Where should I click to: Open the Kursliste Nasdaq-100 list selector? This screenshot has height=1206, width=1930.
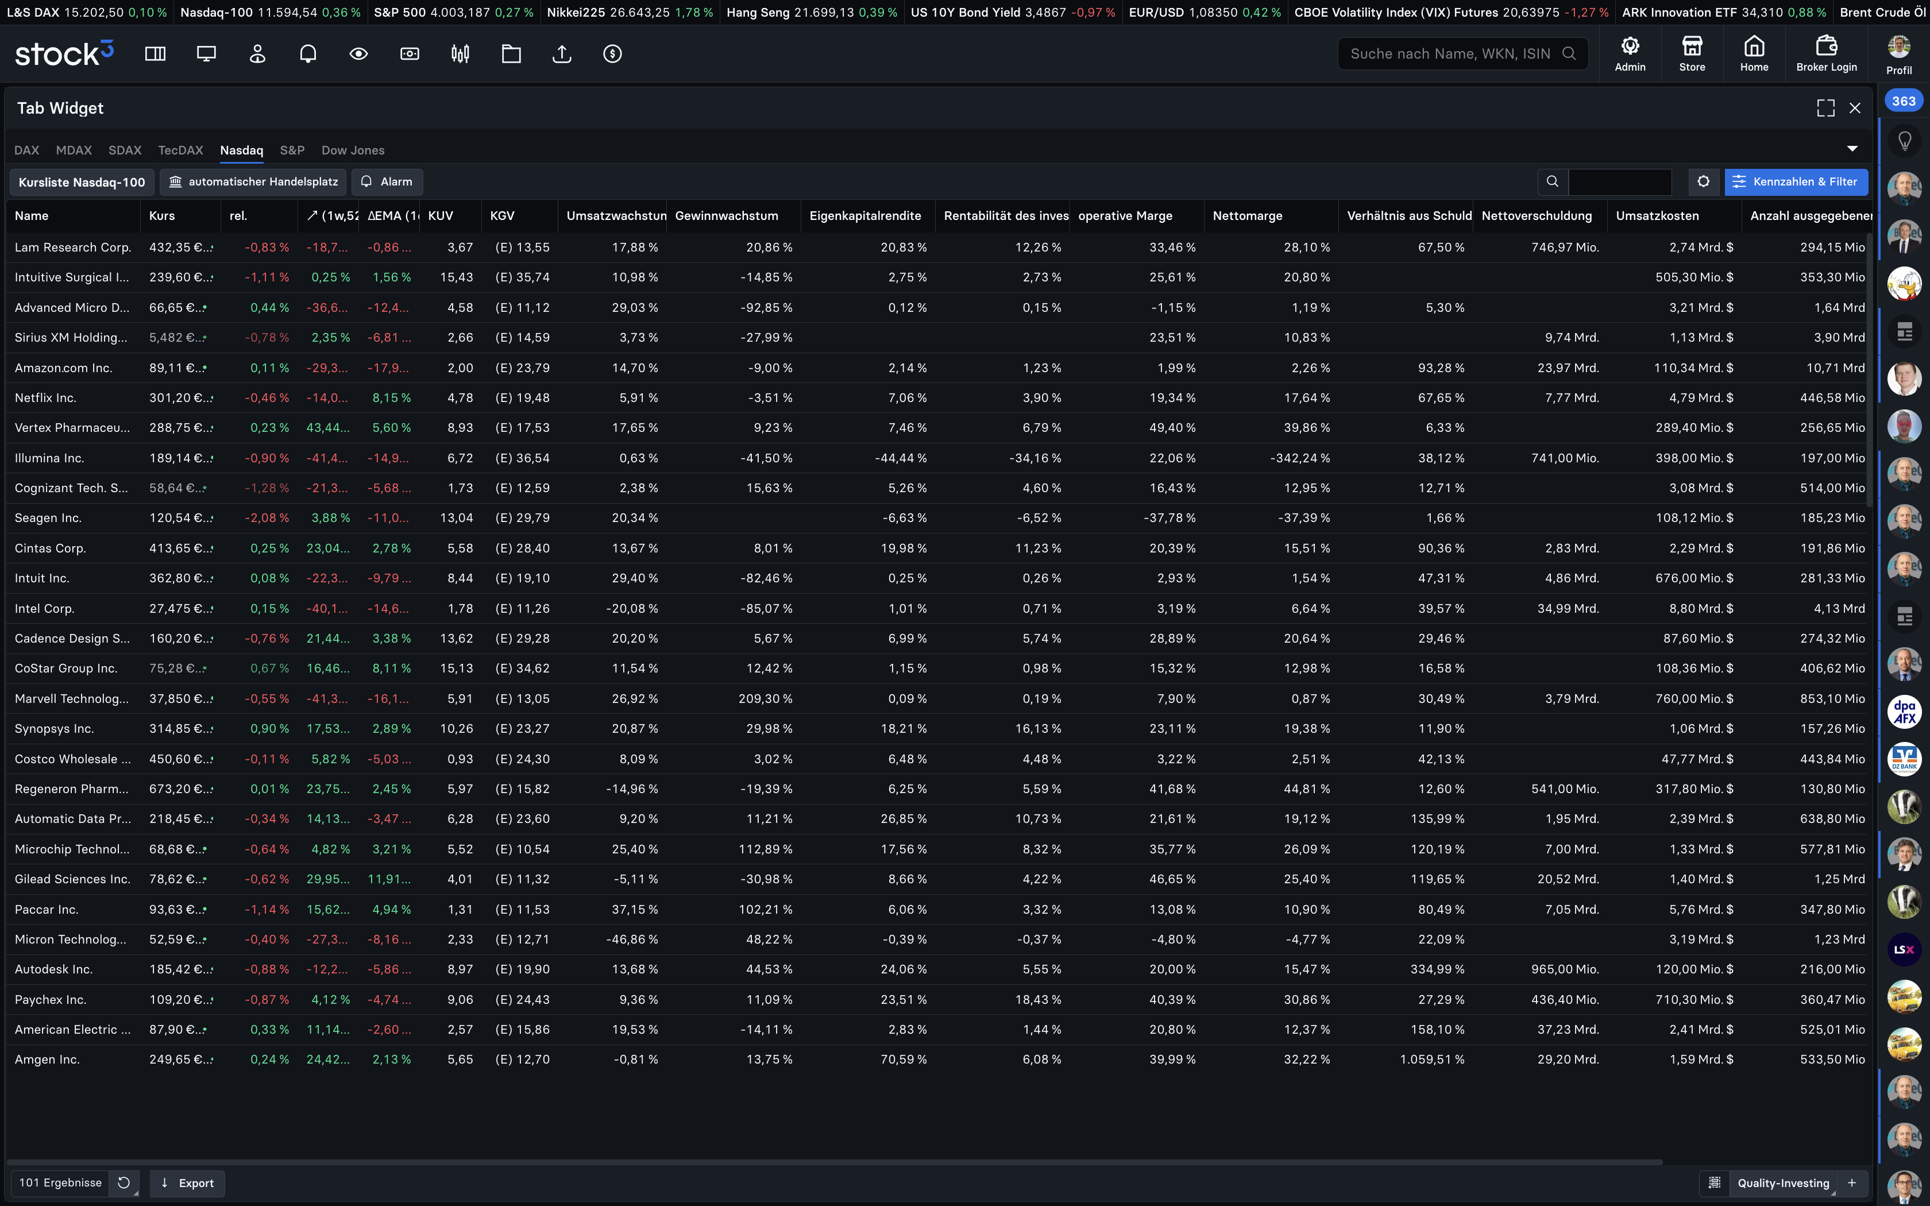(82, 182)
